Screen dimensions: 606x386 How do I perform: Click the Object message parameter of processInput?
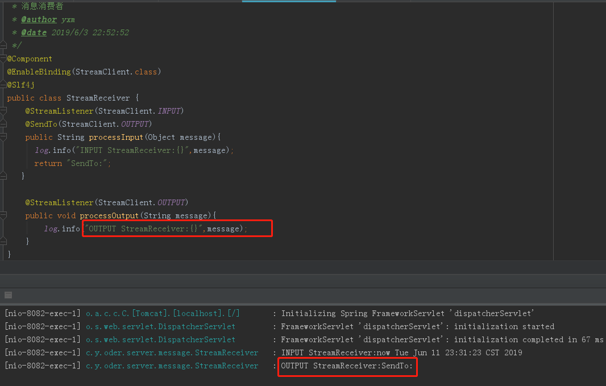[179, 137]
